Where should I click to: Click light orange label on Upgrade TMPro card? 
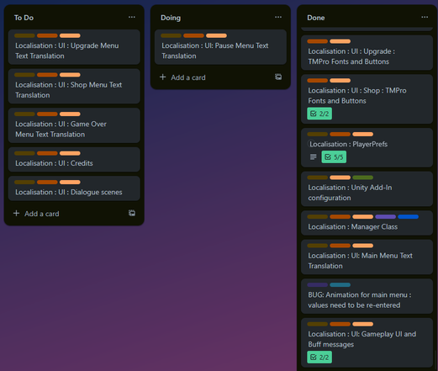point(340,41)
